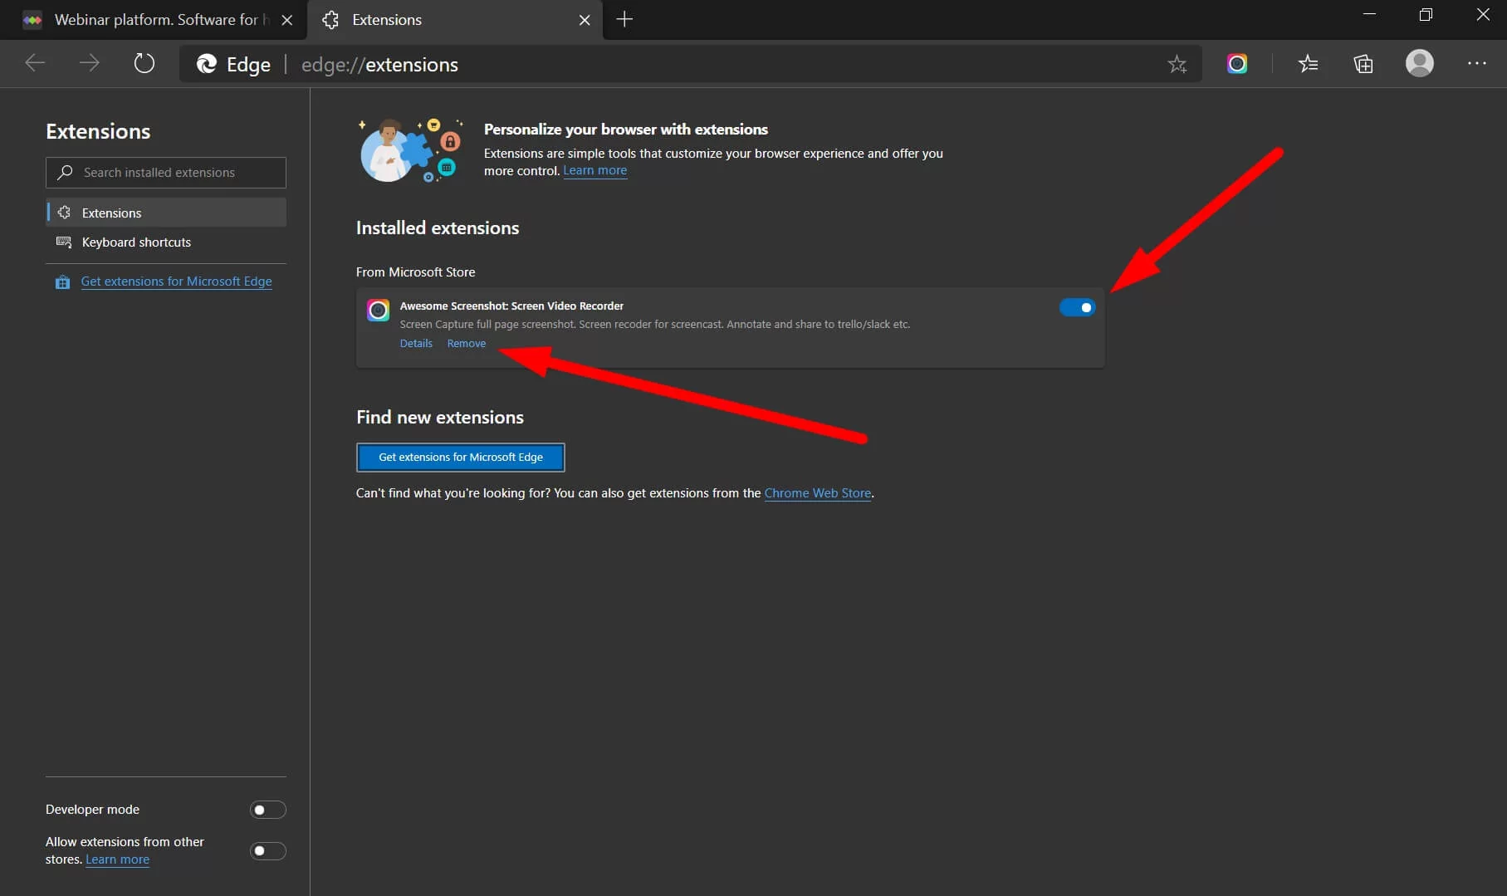The image size is (1507, 896).
Task: Open the Chrome Web Store link
Action: [817, 492]
